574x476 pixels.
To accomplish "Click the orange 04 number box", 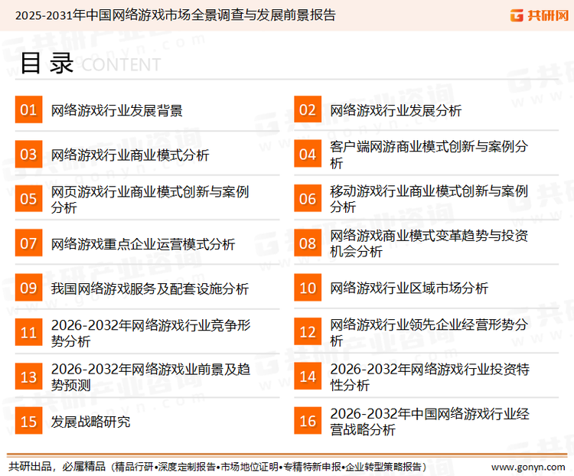I will pos(308,154).
